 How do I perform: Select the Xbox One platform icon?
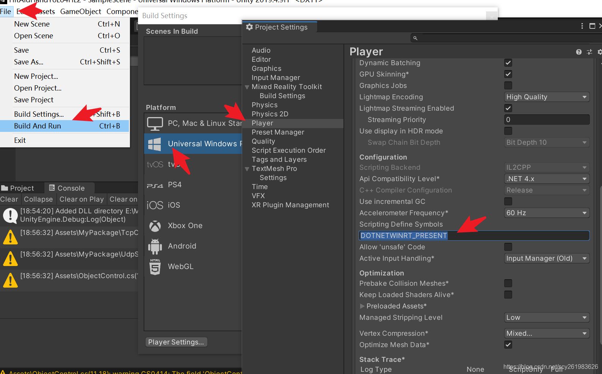[155, 226]
